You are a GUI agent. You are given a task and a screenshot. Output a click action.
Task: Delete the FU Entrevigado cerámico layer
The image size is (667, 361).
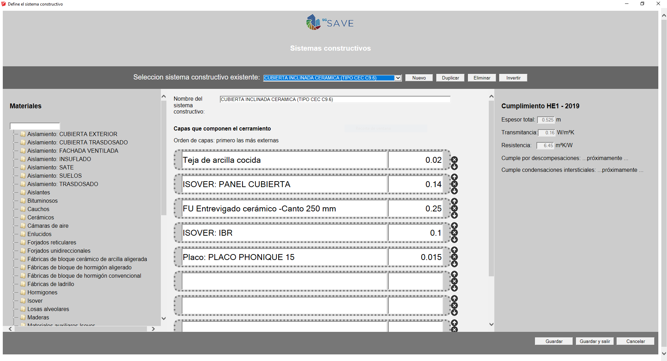click(x=454, y=208)
